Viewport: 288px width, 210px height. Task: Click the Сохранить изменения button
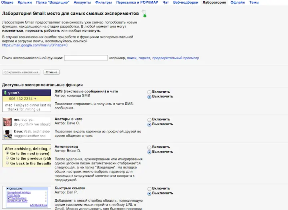pos(21,72)
